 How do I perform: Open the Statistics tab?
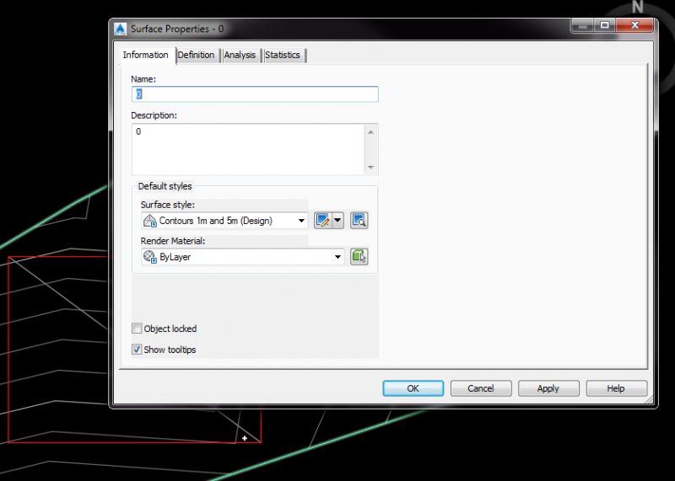[283, 55]
